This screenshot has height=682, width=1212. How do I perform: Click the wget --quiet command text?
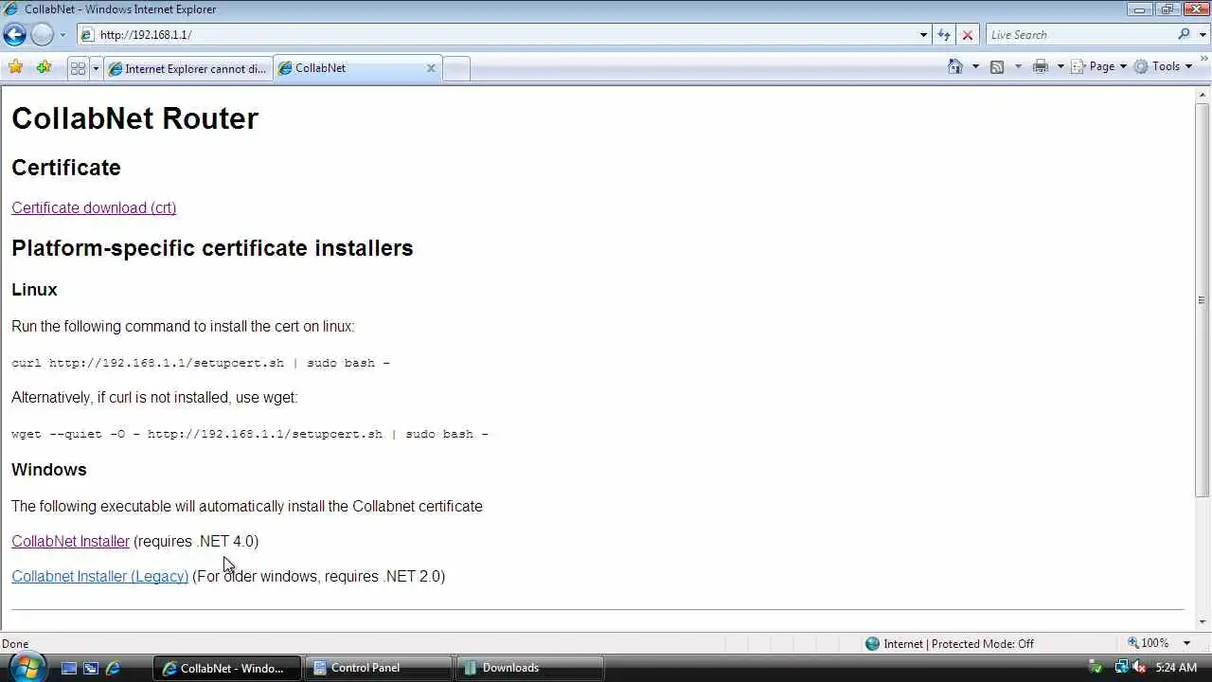tap(250, 434)
